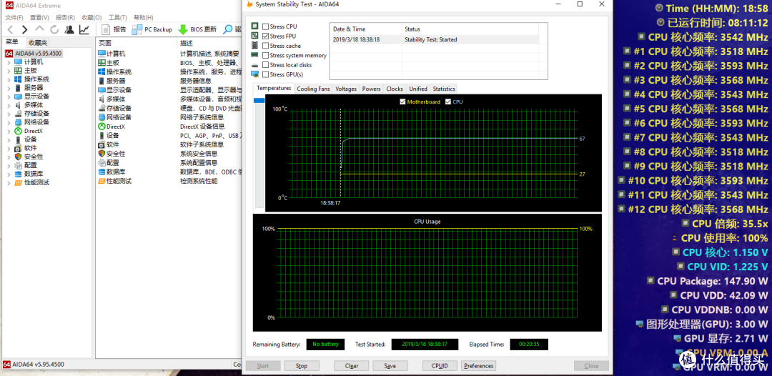Switch to the Statistics tab
Viewport: 772px width, 376px height.
[444, 89]
